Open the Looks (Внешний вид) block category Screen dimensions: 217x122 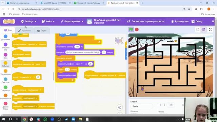coord(5,47)
